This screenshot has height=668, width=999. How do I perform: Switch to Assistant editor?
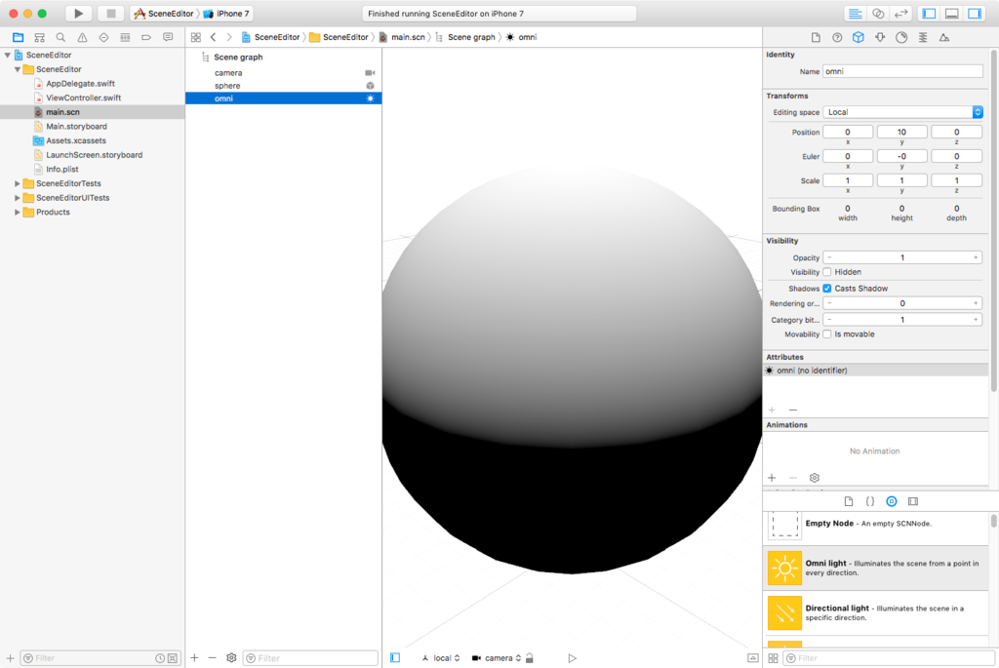(x=878, y=14)
